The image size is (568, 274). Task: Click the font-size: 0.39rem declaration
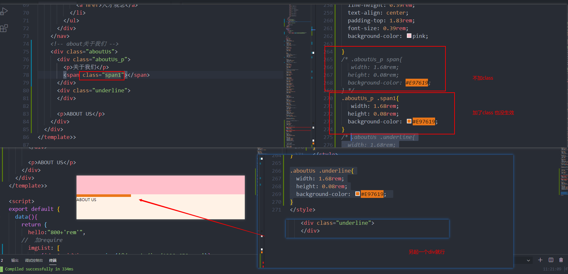[378, 29]
